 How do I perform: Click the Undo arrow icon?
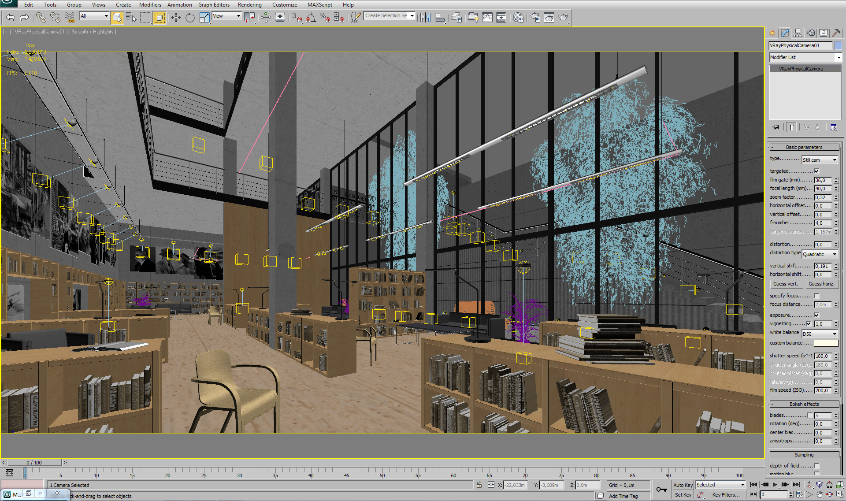[11, 18]
